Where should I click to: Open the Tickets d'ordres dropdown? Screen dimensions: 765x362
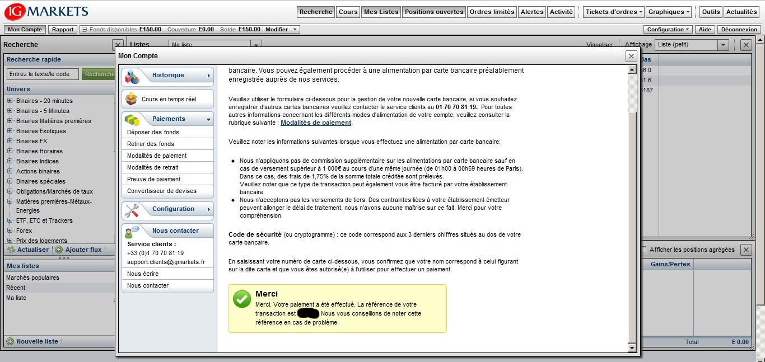click(x=613, y=12)
